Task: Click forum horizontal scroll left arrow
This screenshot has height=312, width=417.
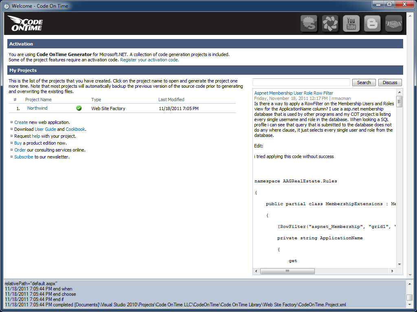Action: coord(256,271)
